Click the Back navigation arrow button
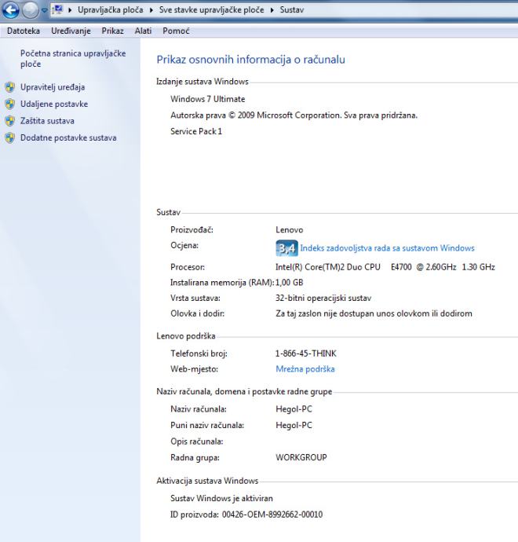 (10, 10)
